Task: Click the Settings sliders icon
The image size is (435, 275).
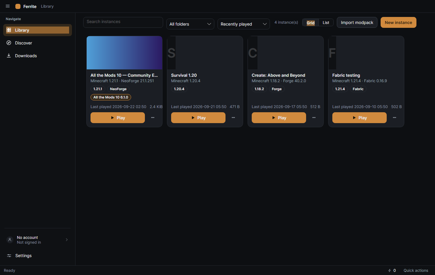Action: [9, 255]
